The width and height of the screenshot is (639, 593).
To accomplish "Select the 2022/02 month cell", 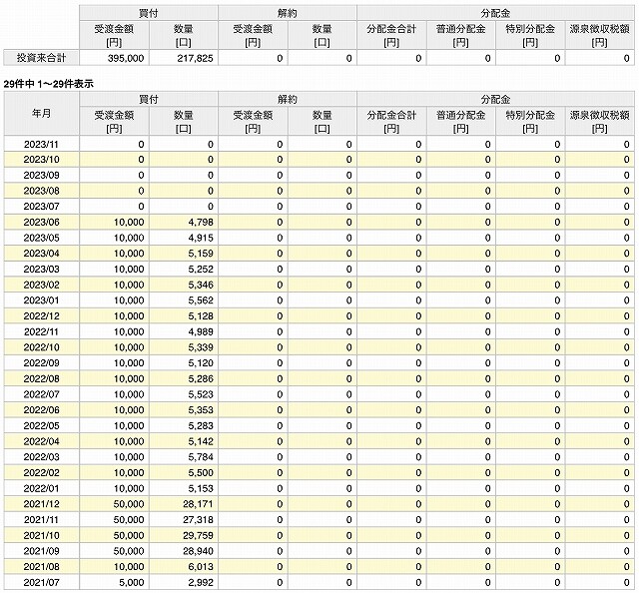I will point(41,473).
